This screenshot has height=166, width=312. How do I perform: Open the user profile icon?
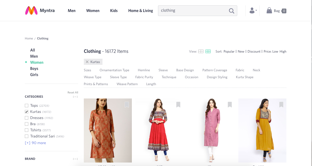pos(251,10)
